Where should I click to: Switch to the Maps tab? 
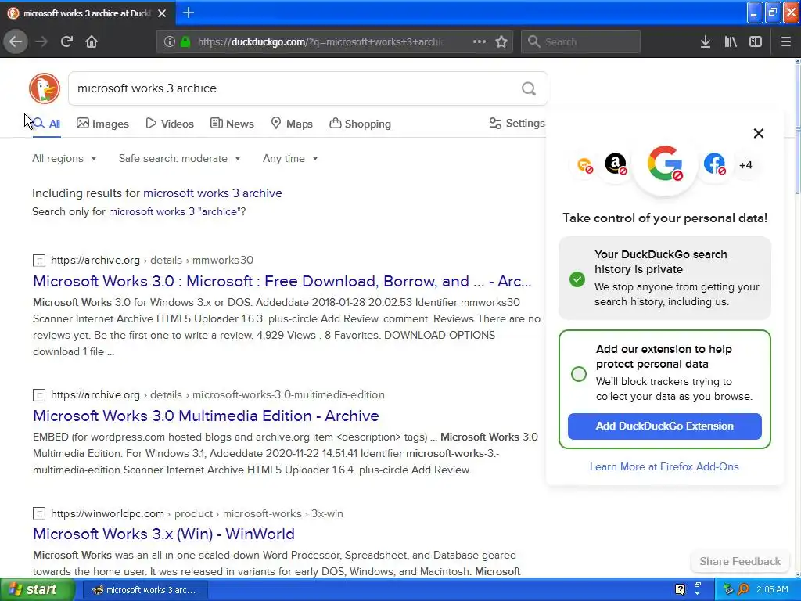[x=292, y=124]
